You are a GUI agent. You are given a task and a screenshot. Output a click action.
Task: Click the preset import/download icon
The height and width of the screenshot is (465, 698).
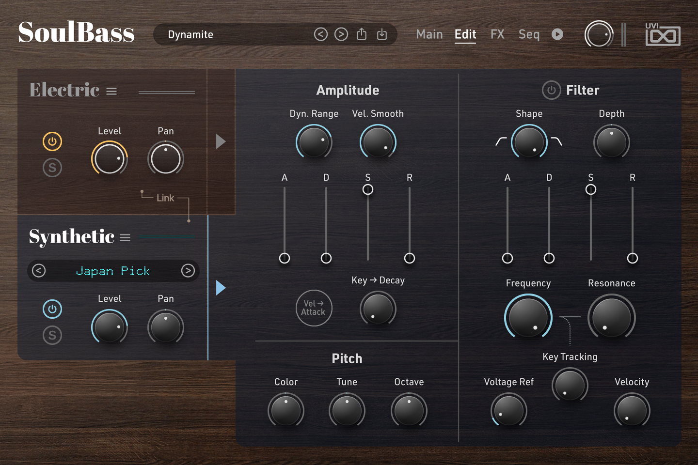click(x=382, y=34)
